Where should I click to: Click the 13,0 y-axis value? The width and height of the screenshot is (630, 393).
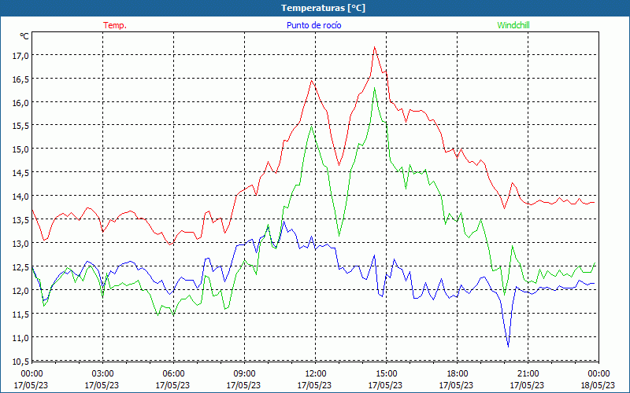click(x=20, y=243)
